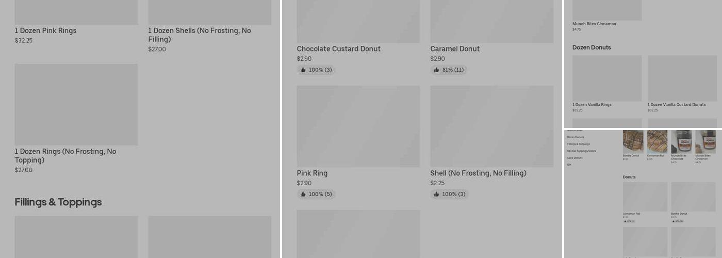Image resolution: width=722 pixels, height=258 pixels.
Task: Jump to Dozen Donuts in sidebar menu
Action: [576, 137]
